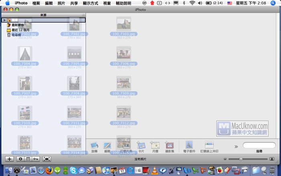Open Microsoft Word in the Dock
This screenshot has height=176, width=281.
pos(187,170)
